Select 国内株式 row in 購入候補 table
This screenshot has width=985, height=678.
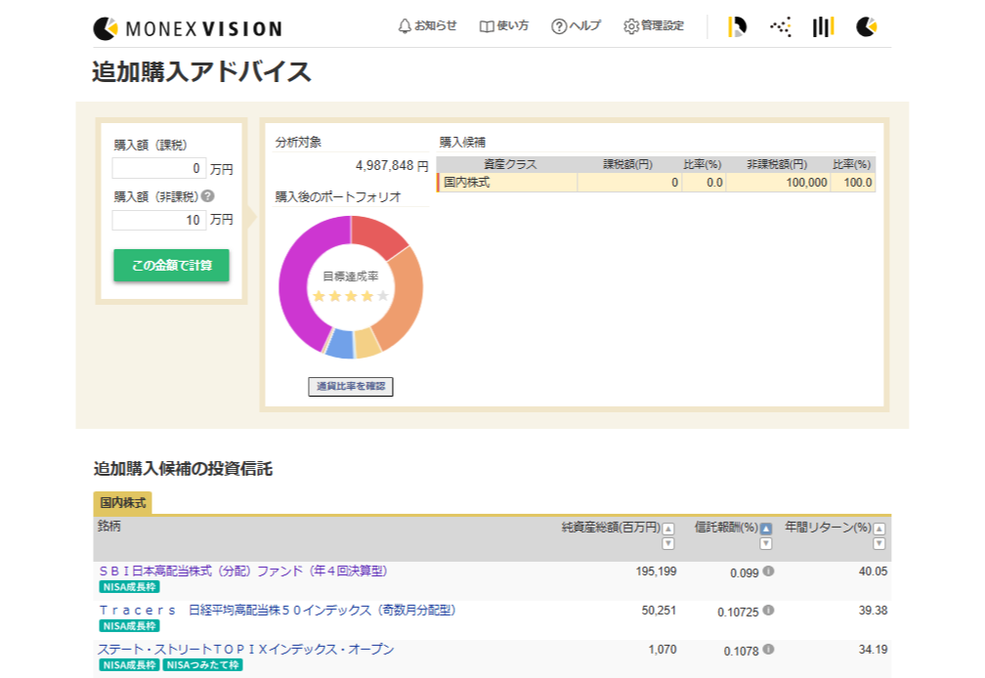click(508, 183)
